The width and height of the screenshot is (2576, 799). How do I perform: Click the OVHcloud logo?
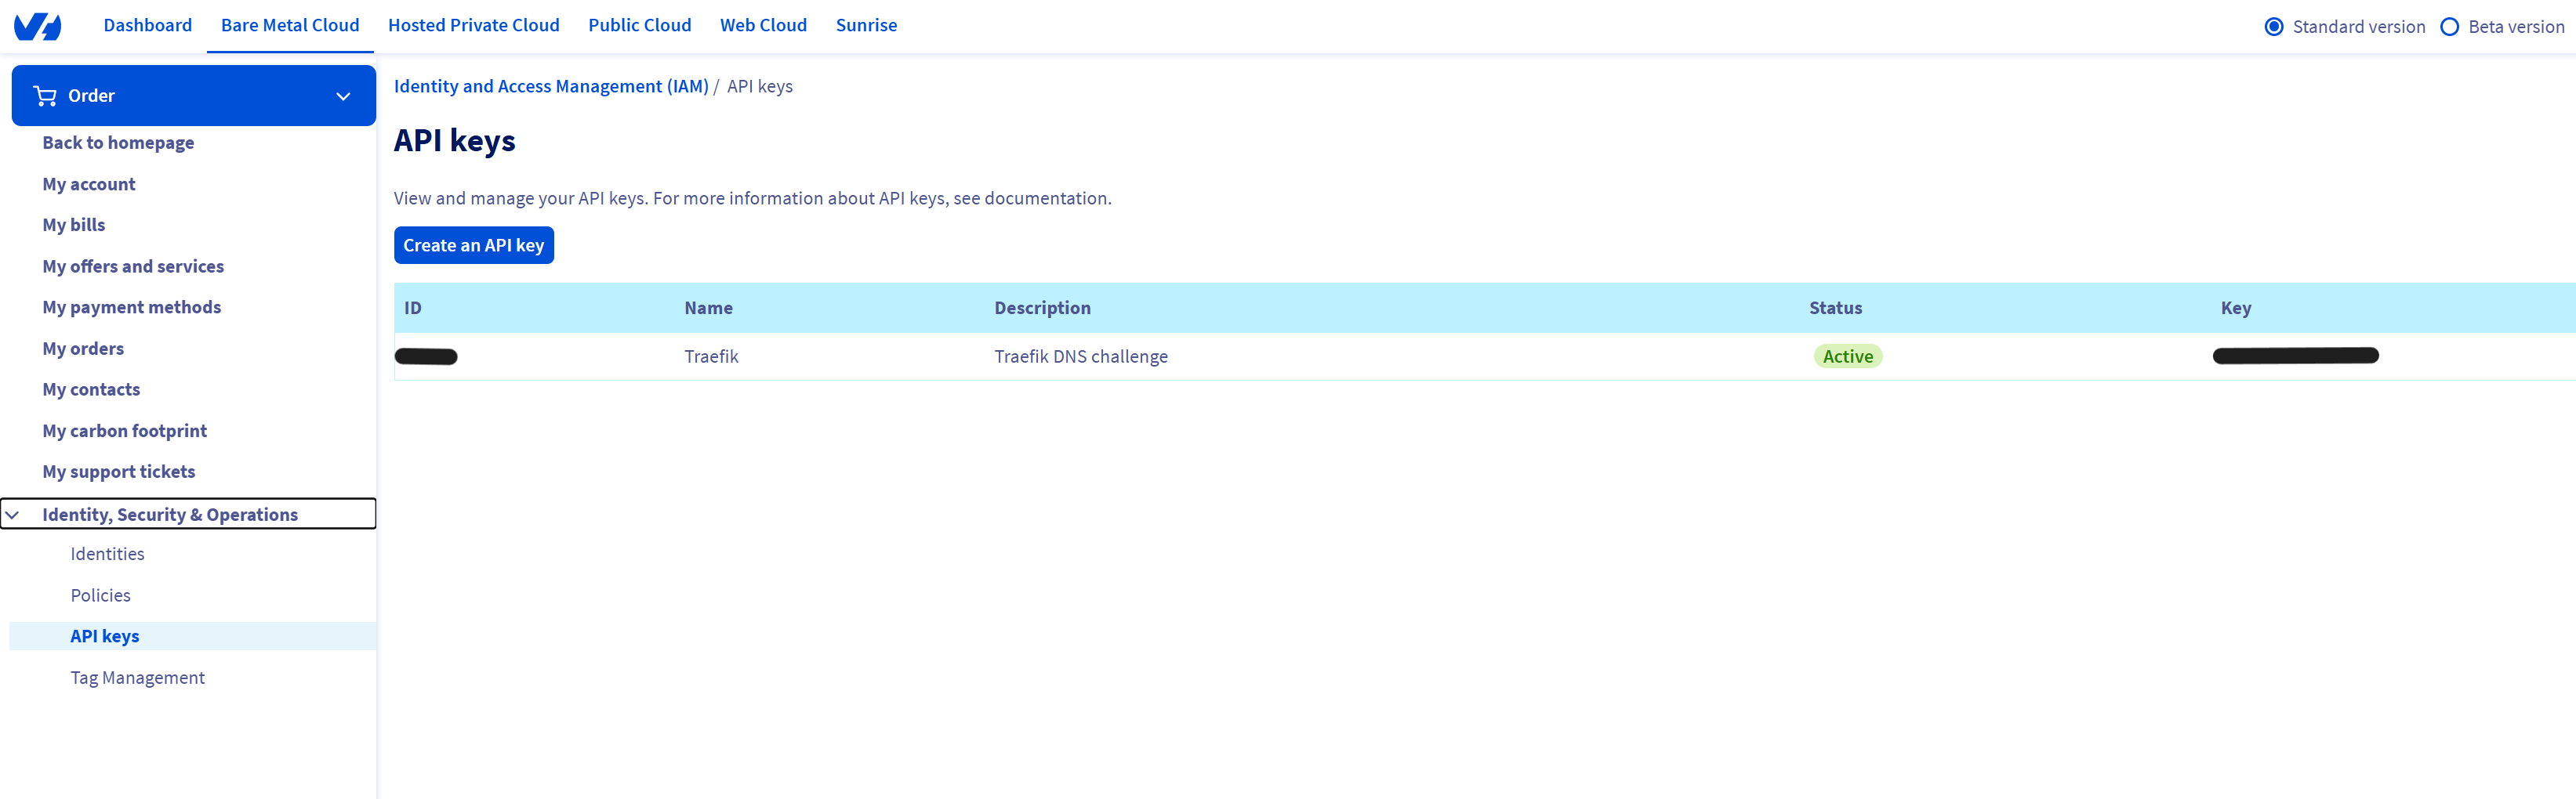(37, 26)
